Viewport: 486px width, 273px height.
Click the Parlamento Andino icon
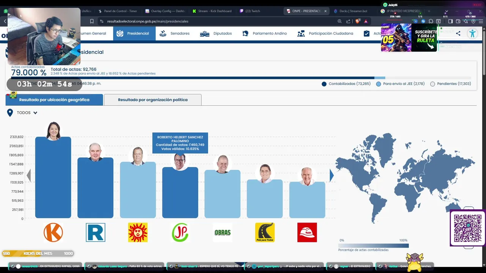click(245, 33)
